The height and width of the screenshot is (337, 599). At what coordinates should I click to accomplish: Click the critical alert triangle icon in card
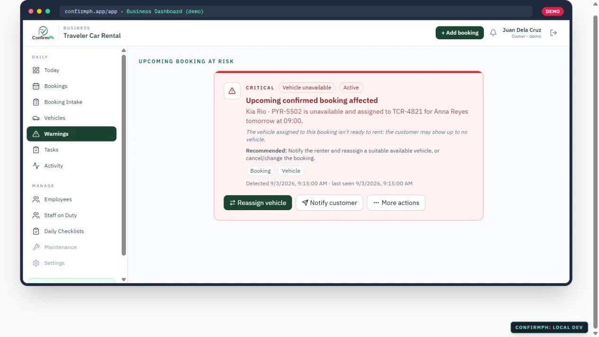pos(232,91)
